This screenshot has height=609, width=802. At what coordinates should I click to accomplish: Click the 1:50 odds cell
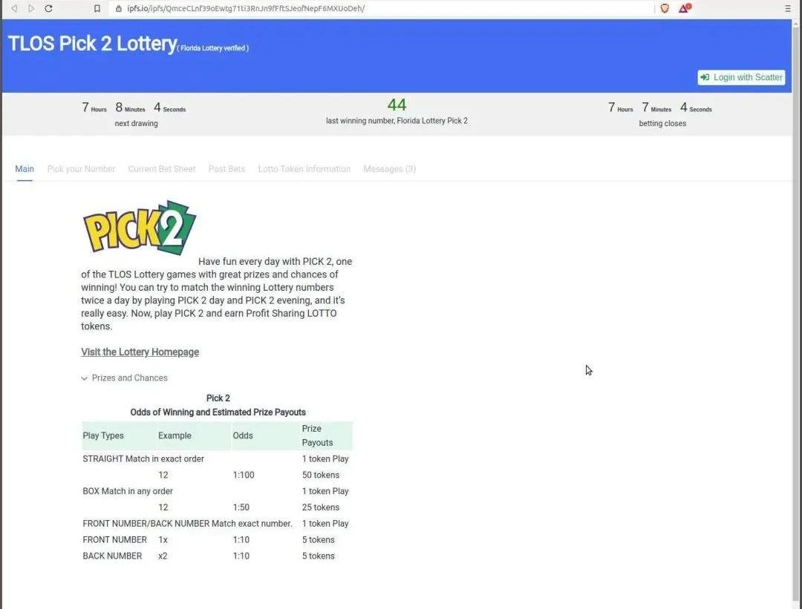click(x=241, y=507)
